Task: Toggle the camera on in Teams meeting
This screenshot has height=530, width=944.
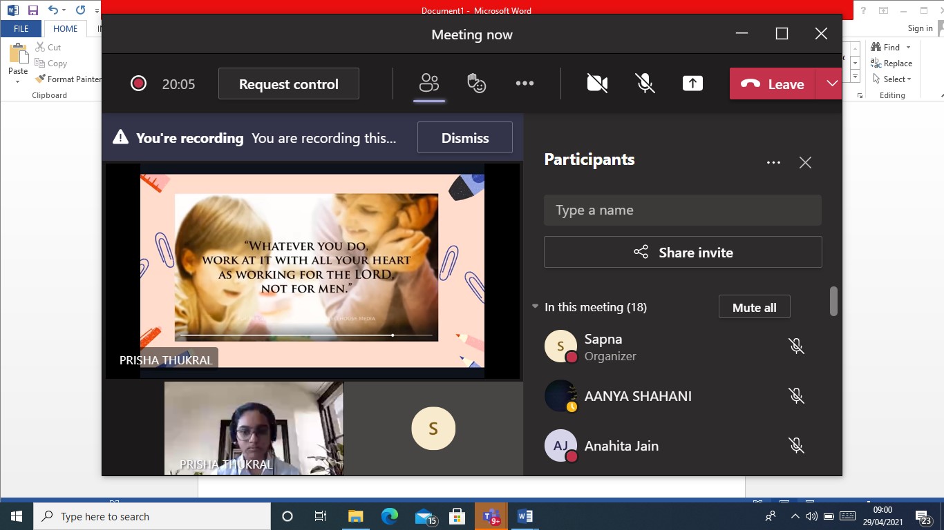Action: [x=597, y=84]
